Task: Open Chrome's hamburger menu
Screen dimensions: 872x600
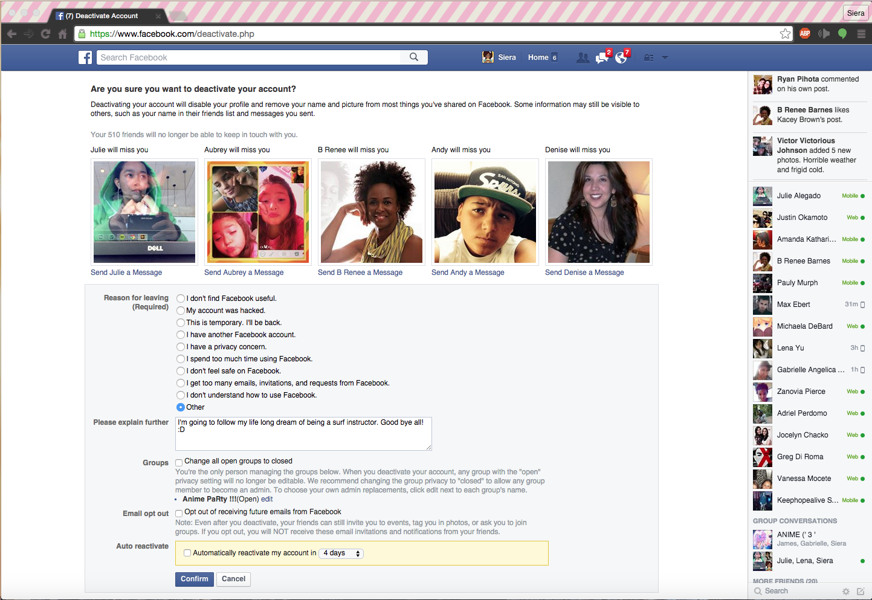Action: (861, 34)
